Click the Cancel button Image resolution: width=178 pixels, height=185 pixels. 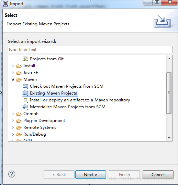pyautogui.click(x=158, y=174)
